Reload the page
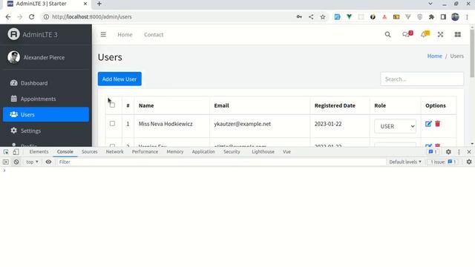Image resolution: width=475 pixels, height=267 pixels. 31,17
